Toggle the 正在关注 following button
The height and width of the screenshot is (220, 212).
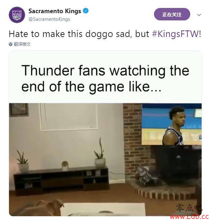(172, 14)
